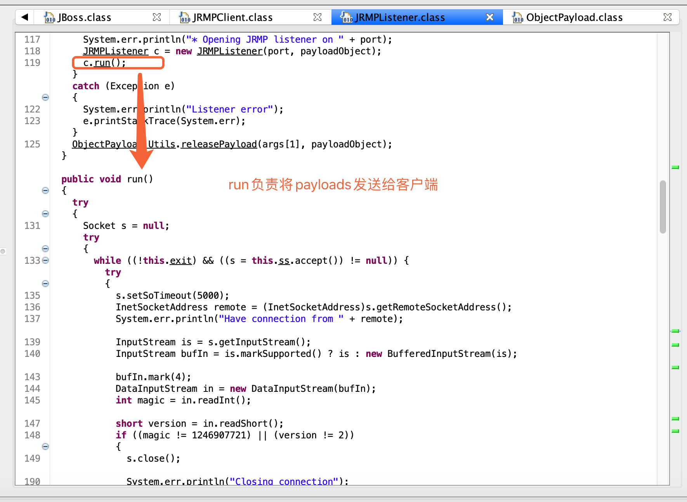Collapse the try block near line 135
Viewport: 687px width, 502px height.
tap(45, 284)
